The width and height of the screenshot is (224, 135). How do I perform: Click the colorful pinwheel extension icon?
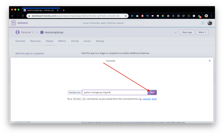point(163,16)
